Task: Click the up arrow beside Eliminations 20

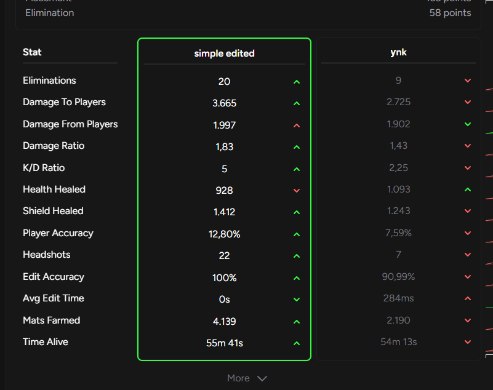Action: coord(297,82)
